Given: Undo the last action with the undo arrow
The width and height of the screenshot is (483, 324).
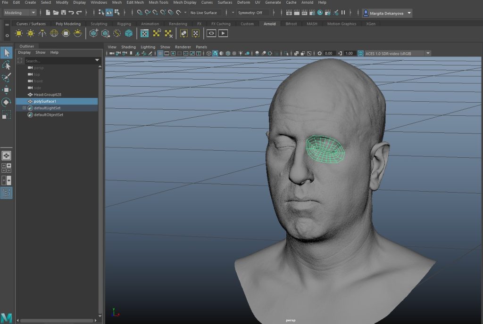Looking at the screenshot, I should (71, 13).
